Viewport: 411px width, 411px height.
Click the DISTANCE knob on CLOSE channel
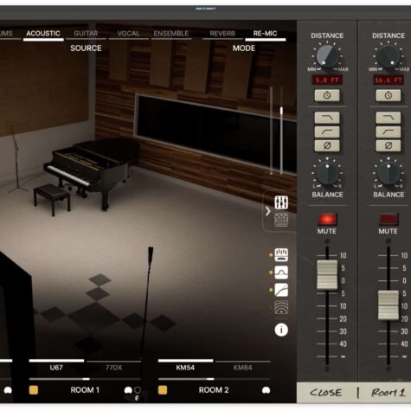[x=327, y=55]
